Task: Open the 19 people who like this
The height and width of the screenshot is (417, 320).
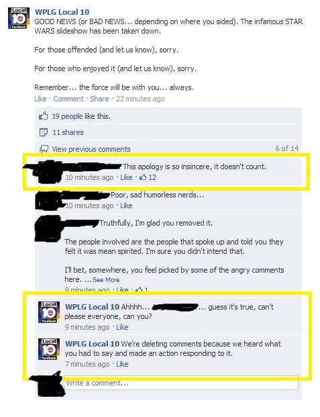Action: (67, 116)
